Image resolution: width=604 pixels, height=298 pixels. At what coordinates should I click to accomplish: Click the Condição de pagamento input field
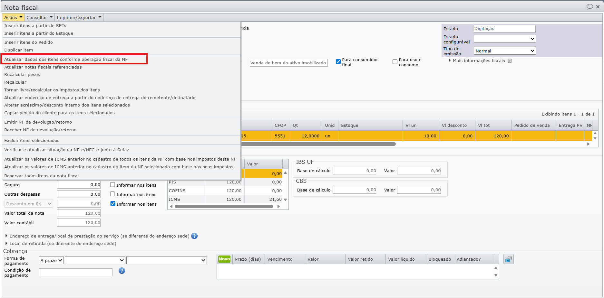75,272
